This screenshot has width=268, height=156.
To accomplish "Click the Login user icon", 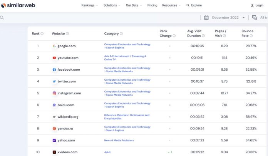I will click(252, 5).
